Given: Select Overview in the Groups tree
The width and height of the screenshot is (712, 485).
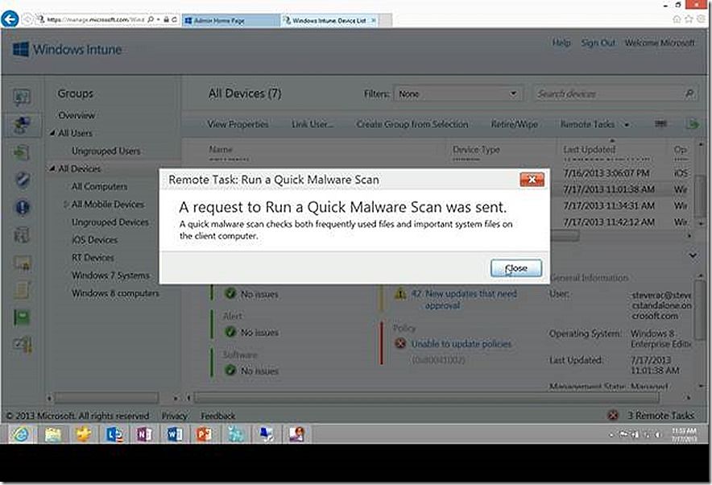Looking at the screenshot, I should pyautogui.click(x=77, y=115).
